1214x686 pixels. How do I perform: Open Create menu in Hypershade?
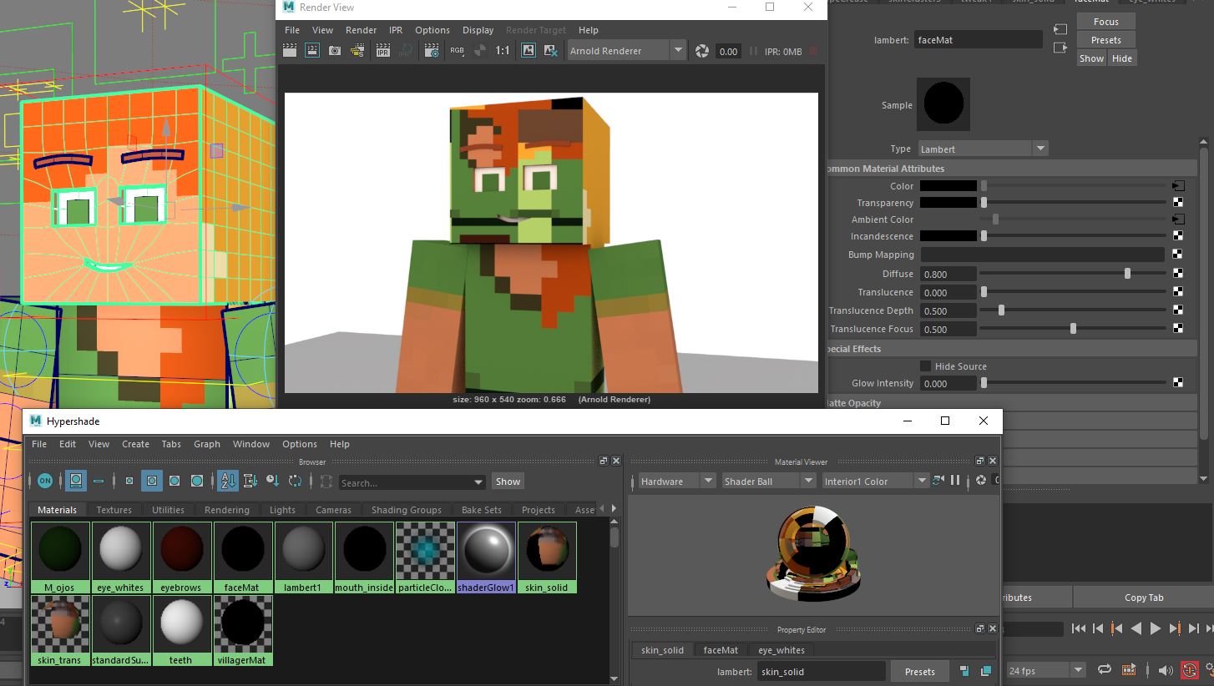tap(135, 444)
